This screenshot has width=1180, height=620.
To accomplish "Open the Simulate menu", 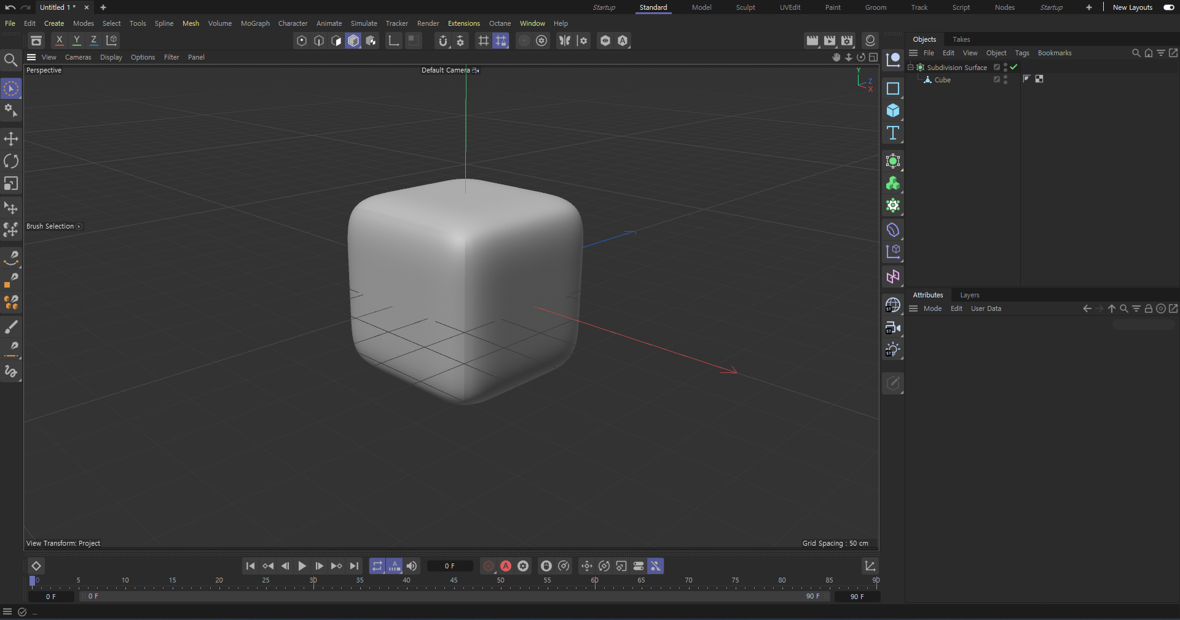I will (364, 23).
